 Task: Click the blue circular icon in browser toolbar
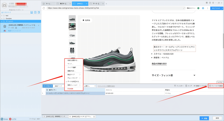pos(203,8)
